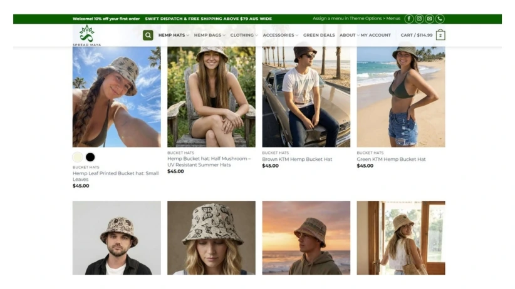Expand the About menu chevron
This screenshot has height=289, width=515.
point(358,36)
